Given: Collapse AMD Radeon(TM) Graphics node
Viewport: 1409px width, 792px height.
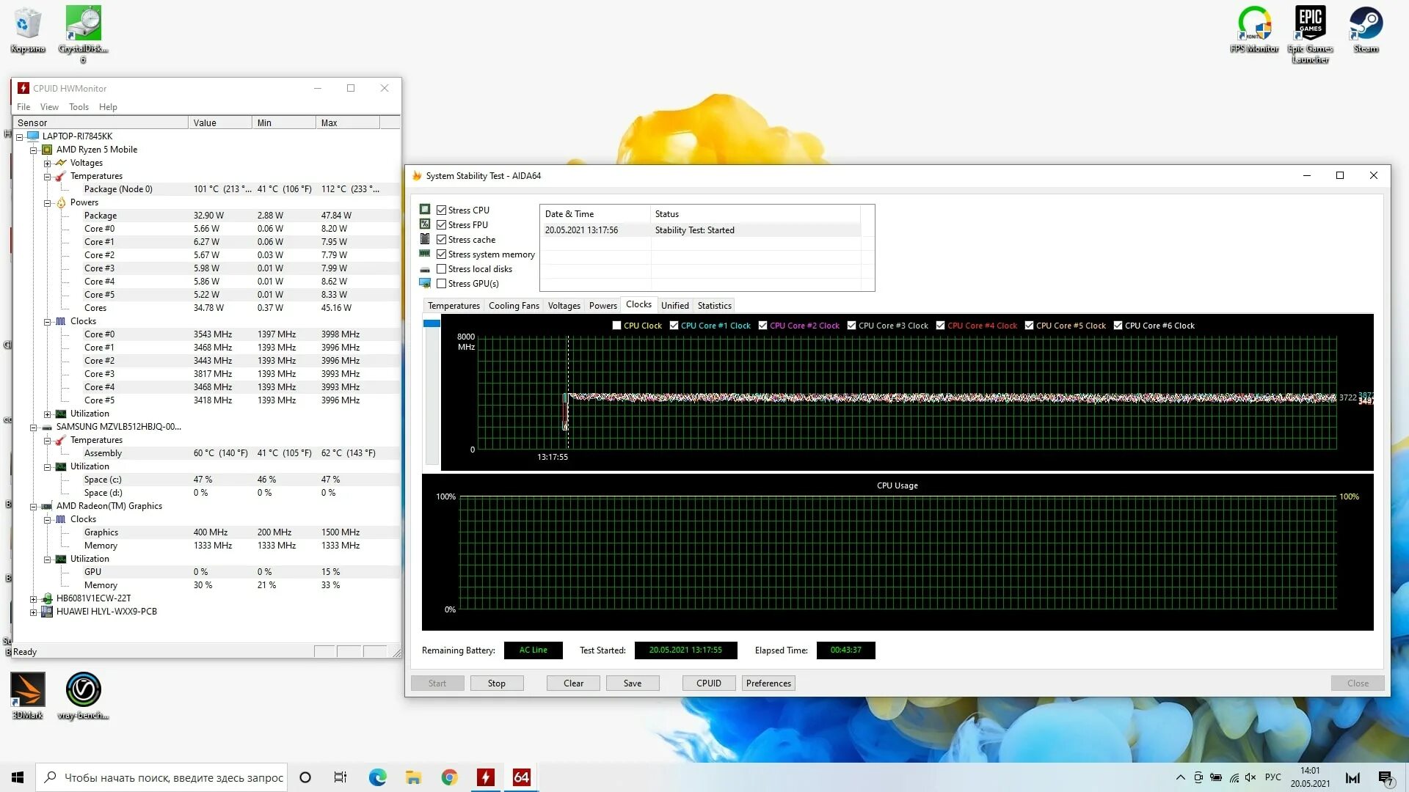Looking at the screenshot, I should point(34,507).
